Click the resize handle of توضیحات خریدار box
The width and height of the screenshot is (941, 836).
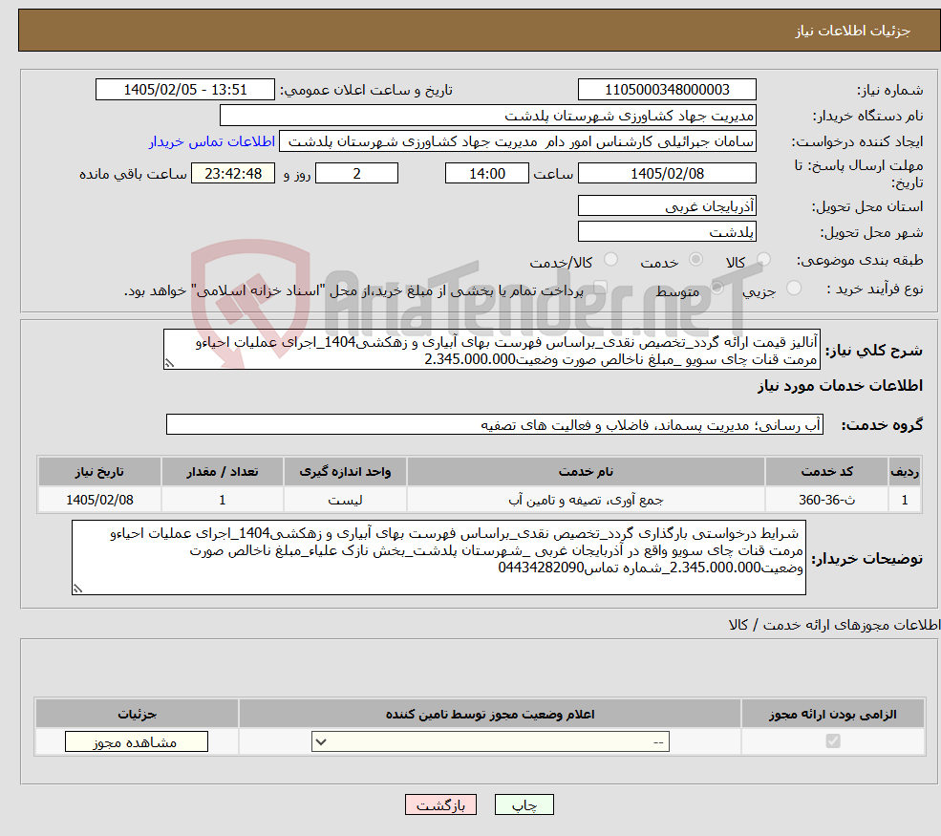tap(77, 589)
